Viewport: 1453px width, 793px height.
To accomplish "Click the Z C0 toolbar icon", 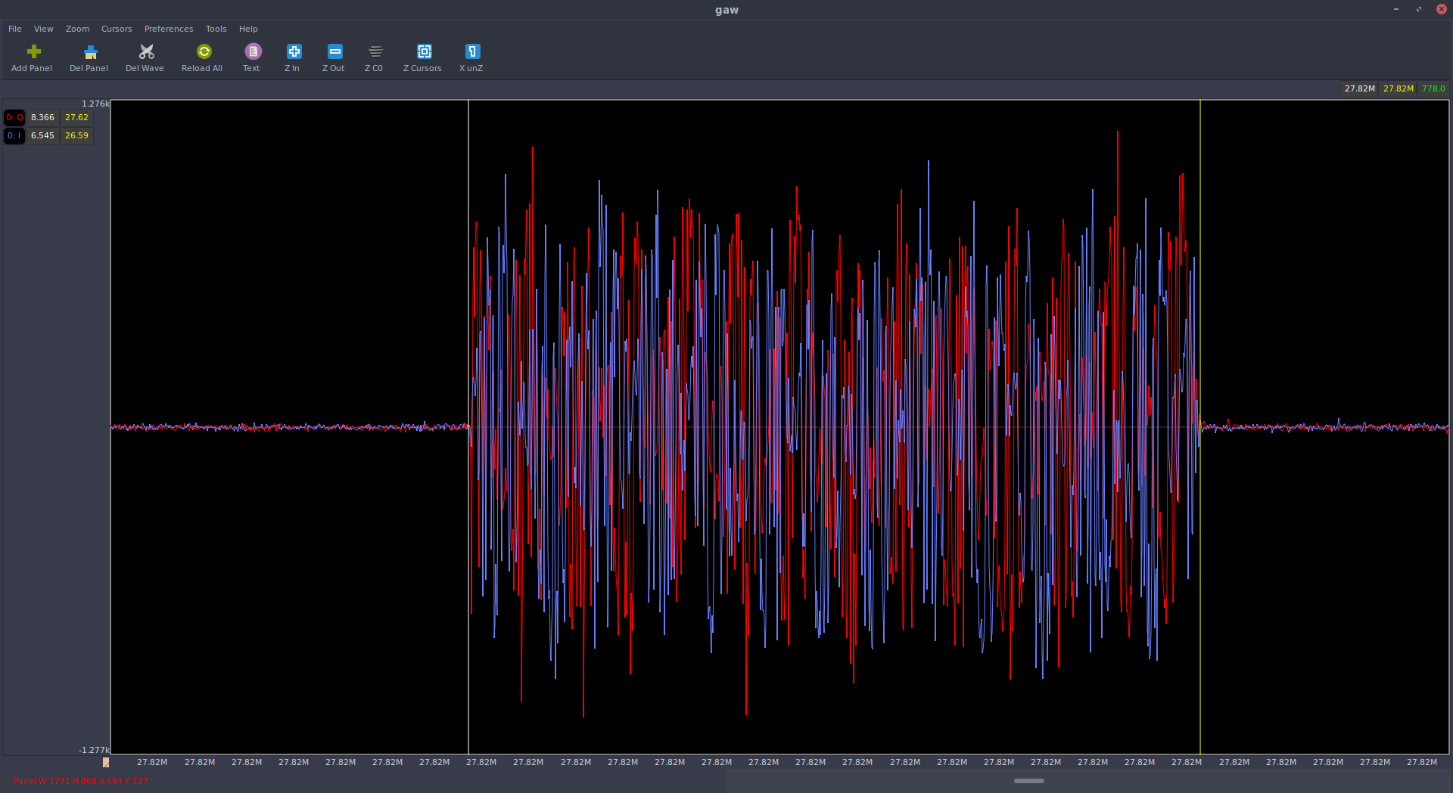I will tap(375, 51).
